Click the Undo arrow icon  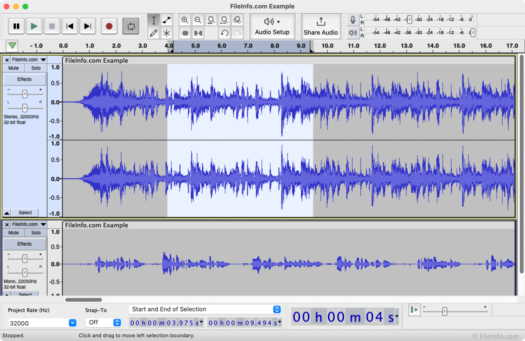tap(224, 33)
